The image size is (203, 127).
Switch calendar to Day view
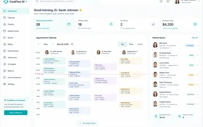click(122, 44)
